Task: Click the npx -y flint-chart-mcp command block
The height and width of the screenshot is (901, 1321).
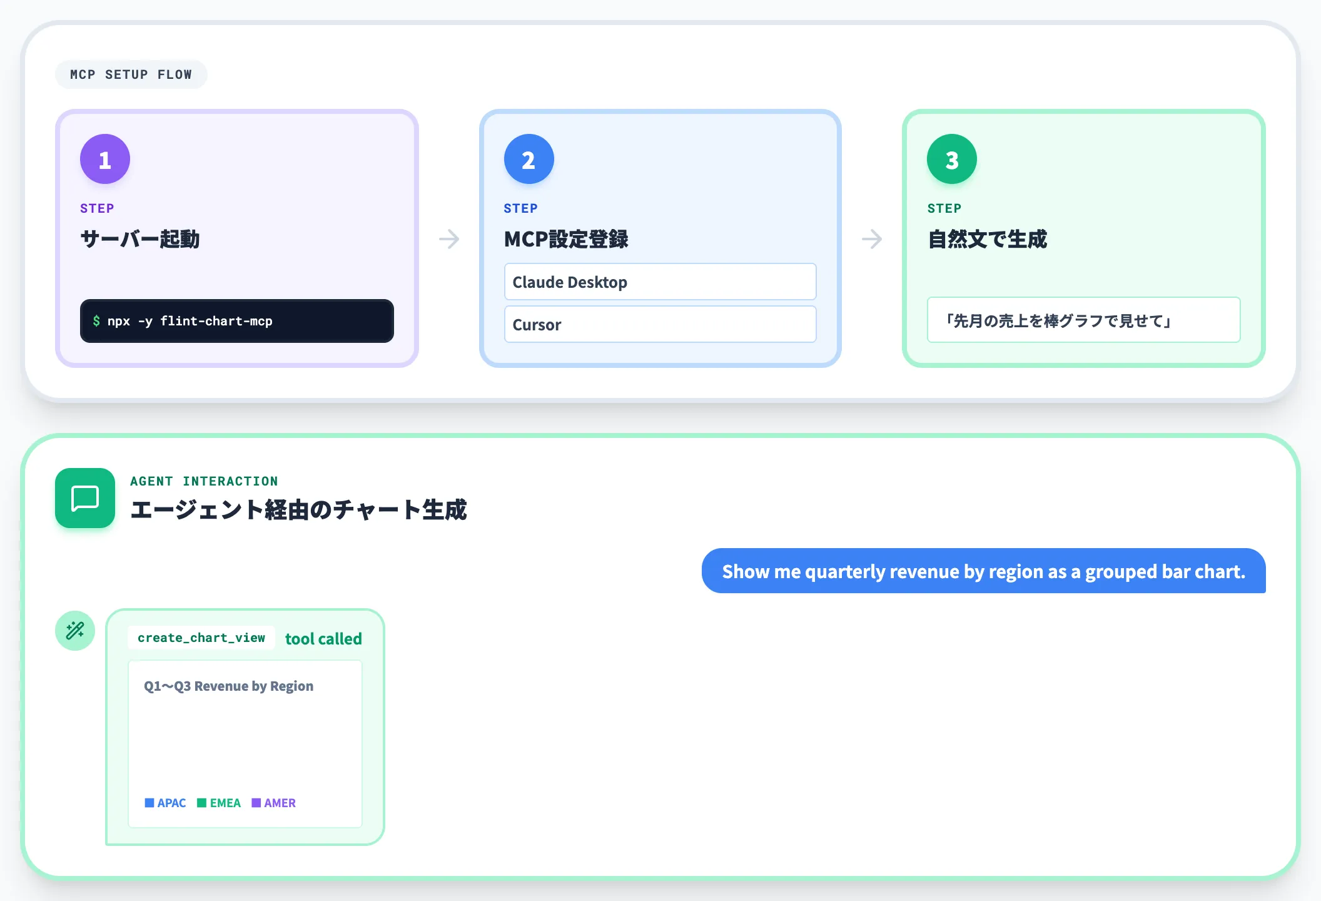Action: (x=237, y=321)
